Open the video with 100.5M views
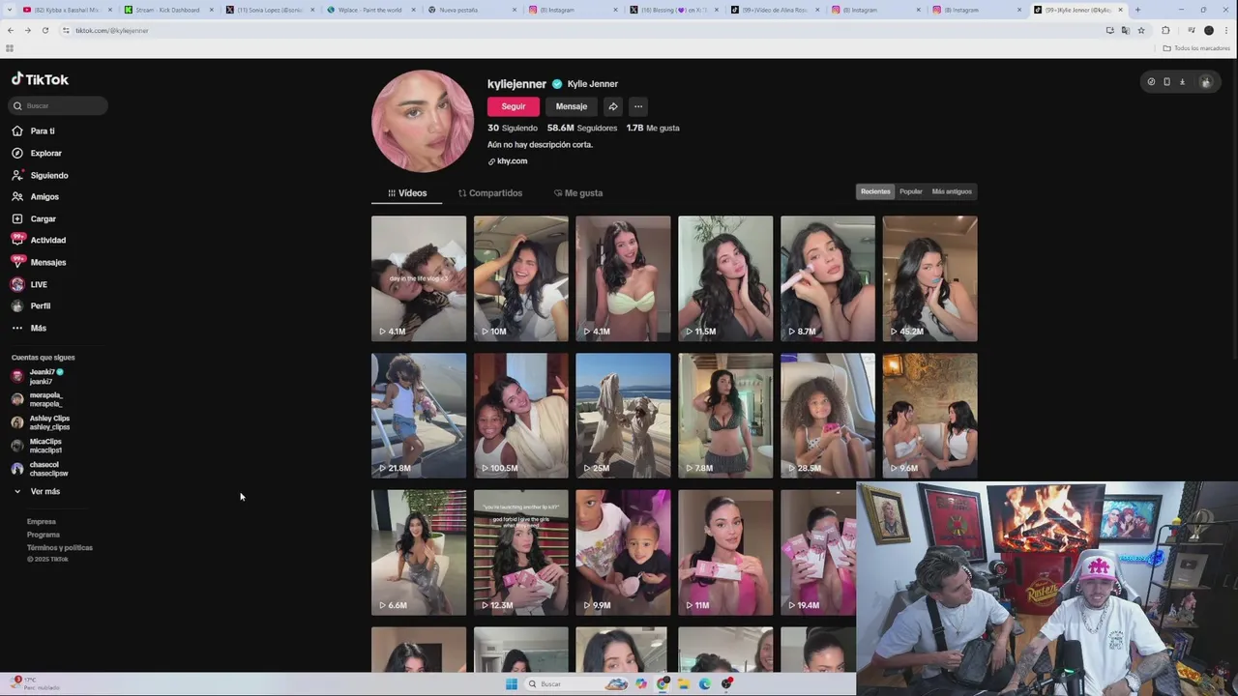This screenshot has width=1238, height=696. tap(520, 416)
